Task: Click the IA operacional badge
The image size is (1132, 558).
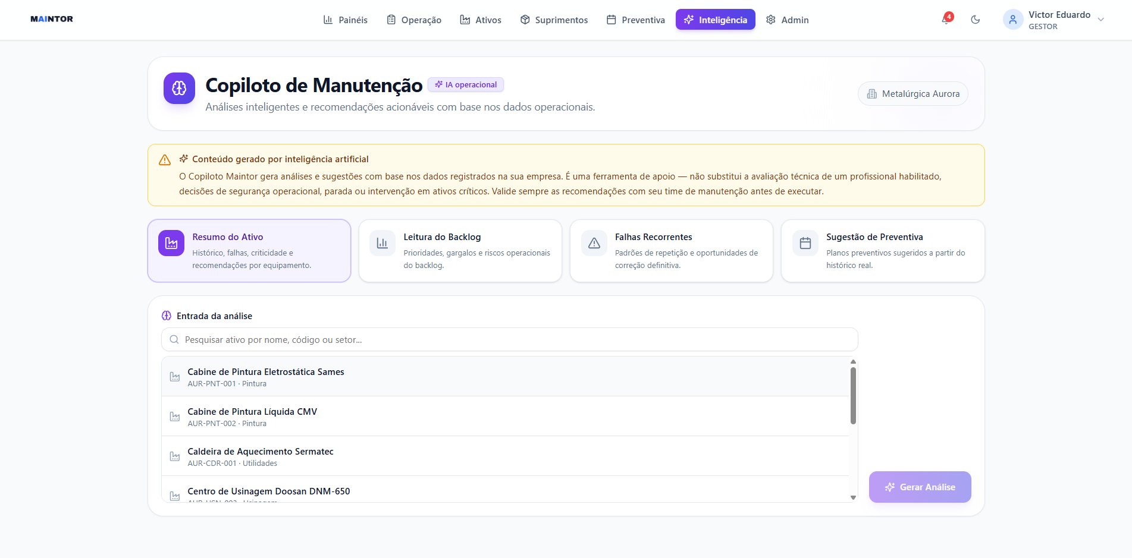Action: click(466, 84)
